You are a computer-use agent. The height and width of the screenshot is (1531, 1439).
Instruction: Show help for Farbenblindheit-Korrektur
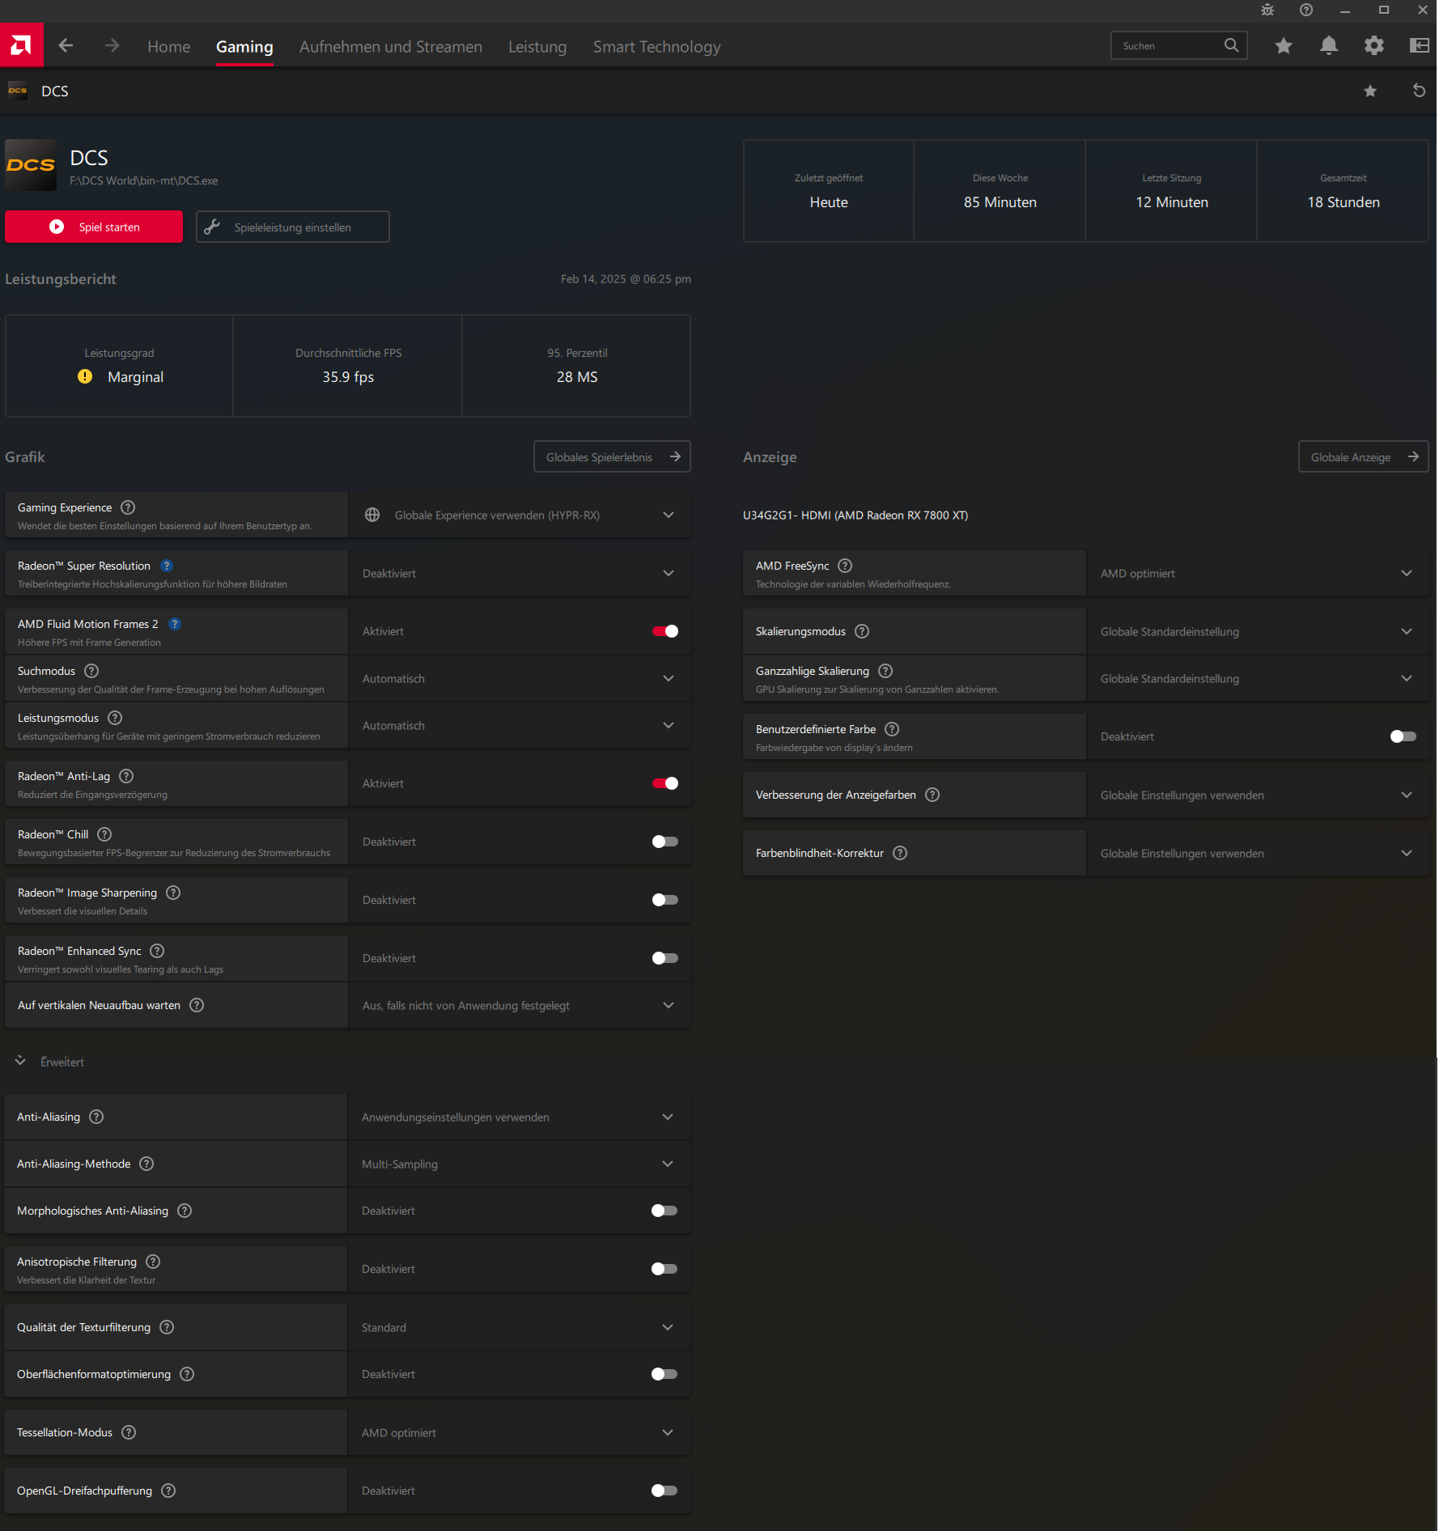[x=900, y=853]
